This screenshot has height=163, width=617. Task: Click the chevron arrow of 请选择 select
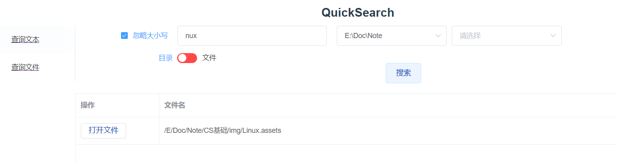553,36
